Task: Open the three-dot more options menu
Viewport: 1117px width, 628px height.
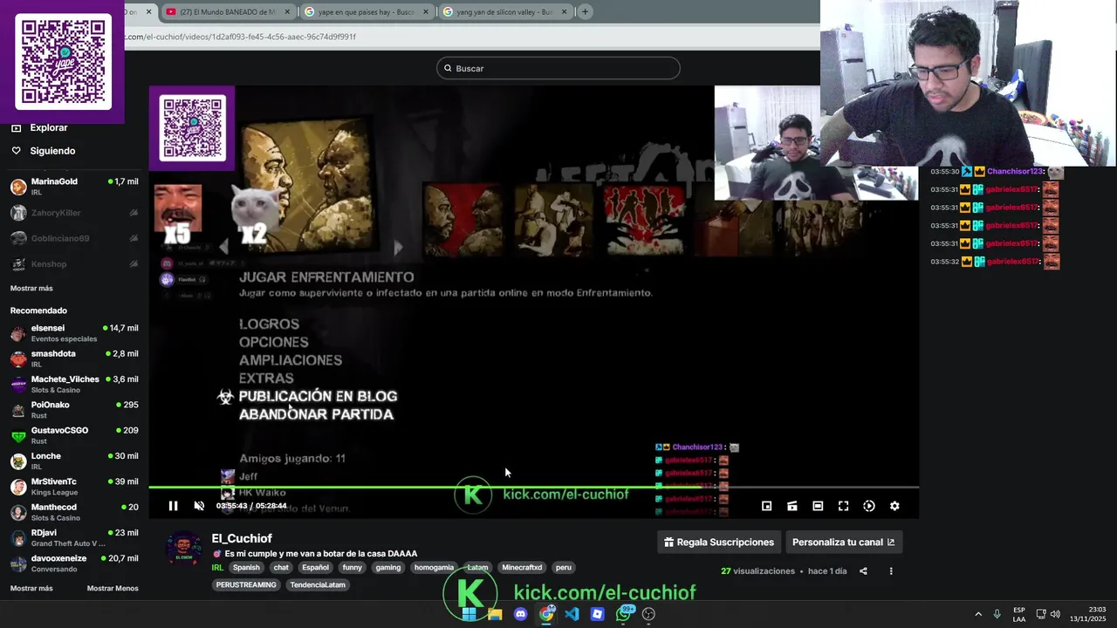Action: tap(891, 571)
